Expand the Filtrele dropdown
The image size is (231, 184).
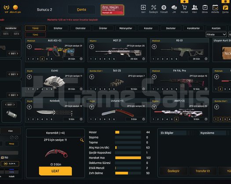pyautogui.click(x=216, y=35)
